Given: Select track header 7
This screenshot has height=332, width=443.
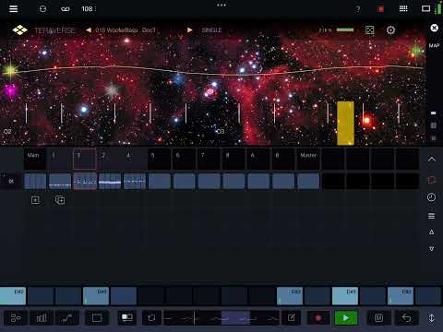Looking at the screenshot, I should tap(209, 159).
